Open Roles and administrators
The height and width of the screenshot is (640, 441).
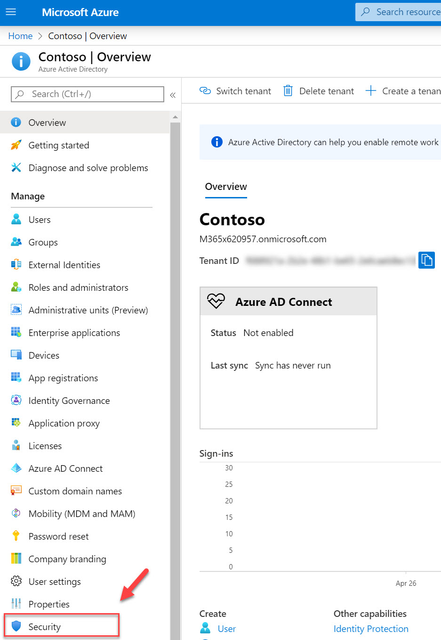point(78,287)
